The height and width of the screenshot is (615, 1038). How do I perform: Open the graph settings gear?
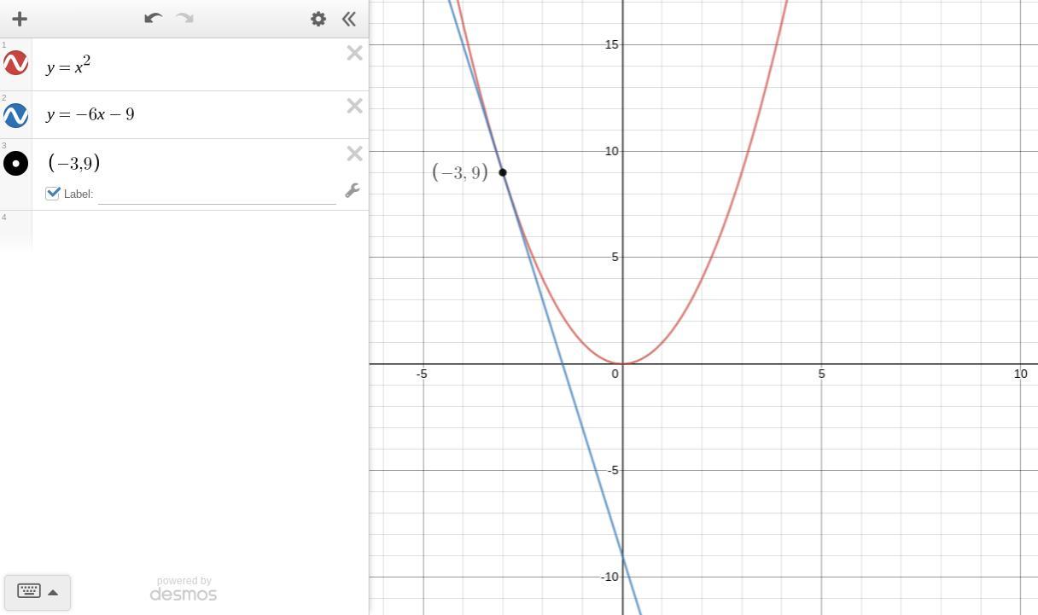318,19
